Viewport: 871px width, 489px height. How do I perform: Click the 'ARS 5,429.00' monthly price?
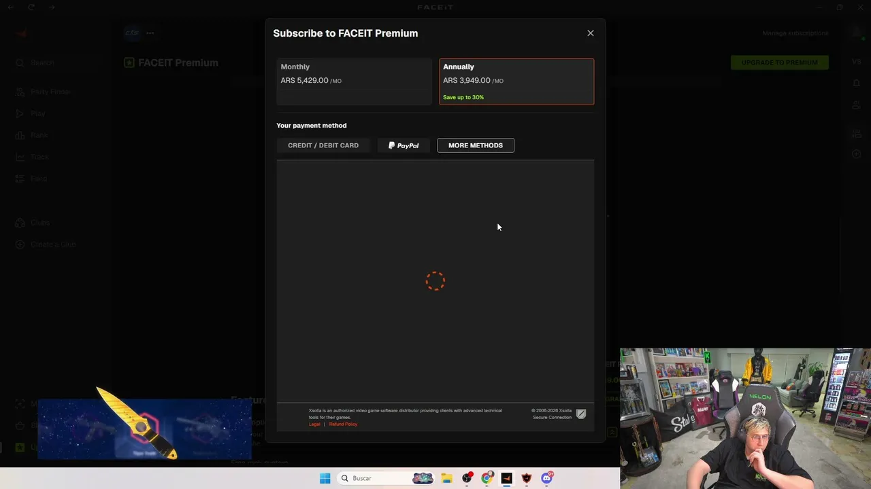(305, 80)
